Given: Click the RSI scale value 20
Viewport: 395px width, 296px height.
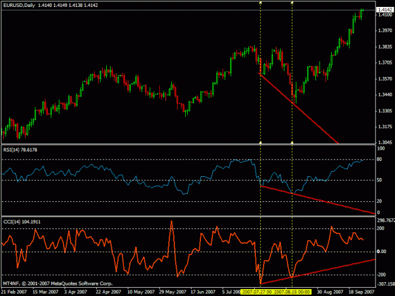Looking at the screenshot, I should click(379, 201).
